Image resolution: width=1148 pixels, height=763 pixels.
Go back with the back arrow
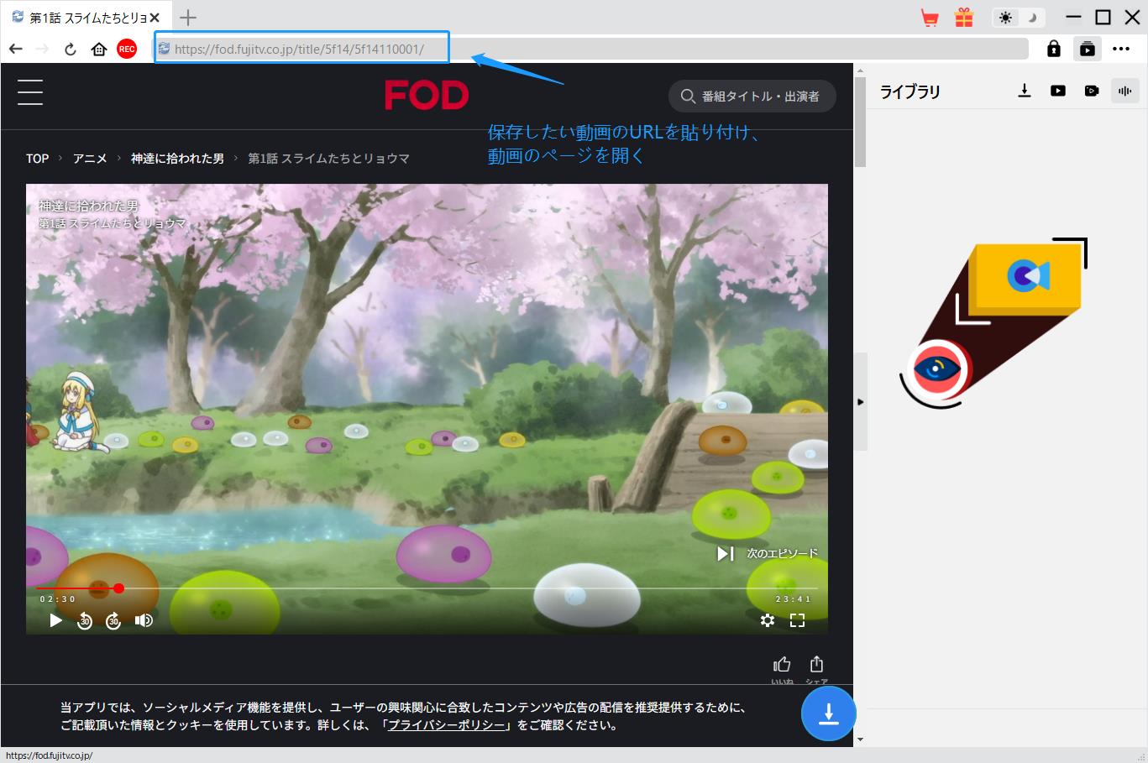point(16,49)
